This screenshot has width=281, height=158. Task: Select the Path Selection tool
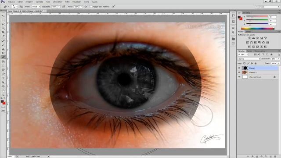(3, 82)
